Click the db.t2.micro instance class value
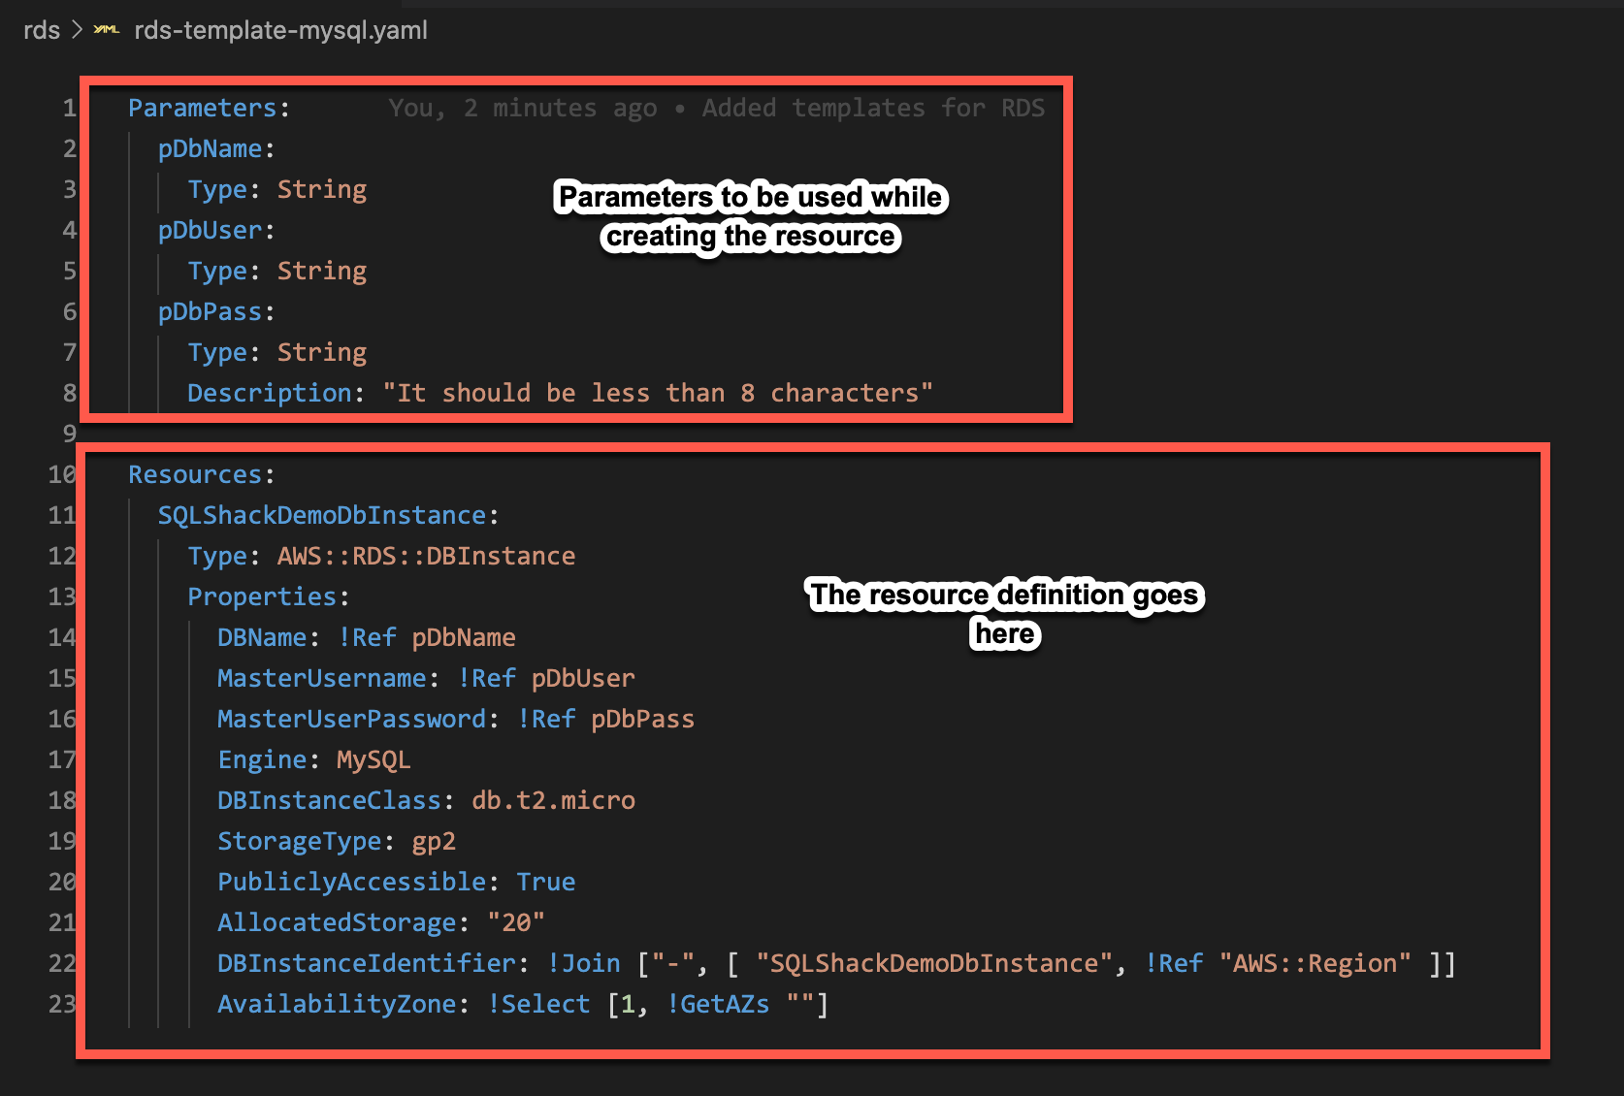 pos(553,800)
